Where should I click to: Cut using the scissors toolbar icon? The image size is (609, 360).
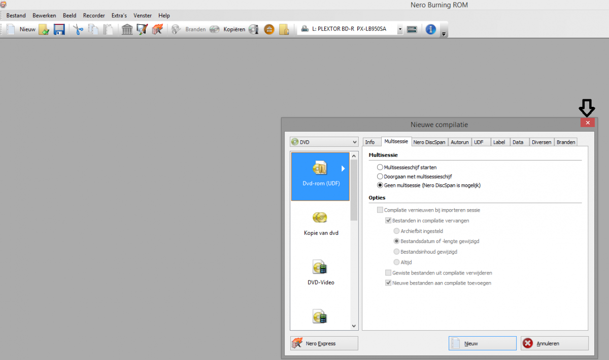coord(78,29)
